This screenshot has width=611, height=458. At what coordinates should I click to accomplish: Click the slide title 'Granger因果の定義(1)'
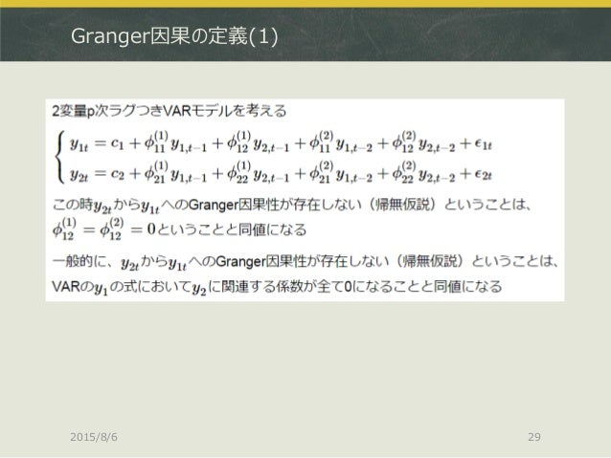coord(174,36)
